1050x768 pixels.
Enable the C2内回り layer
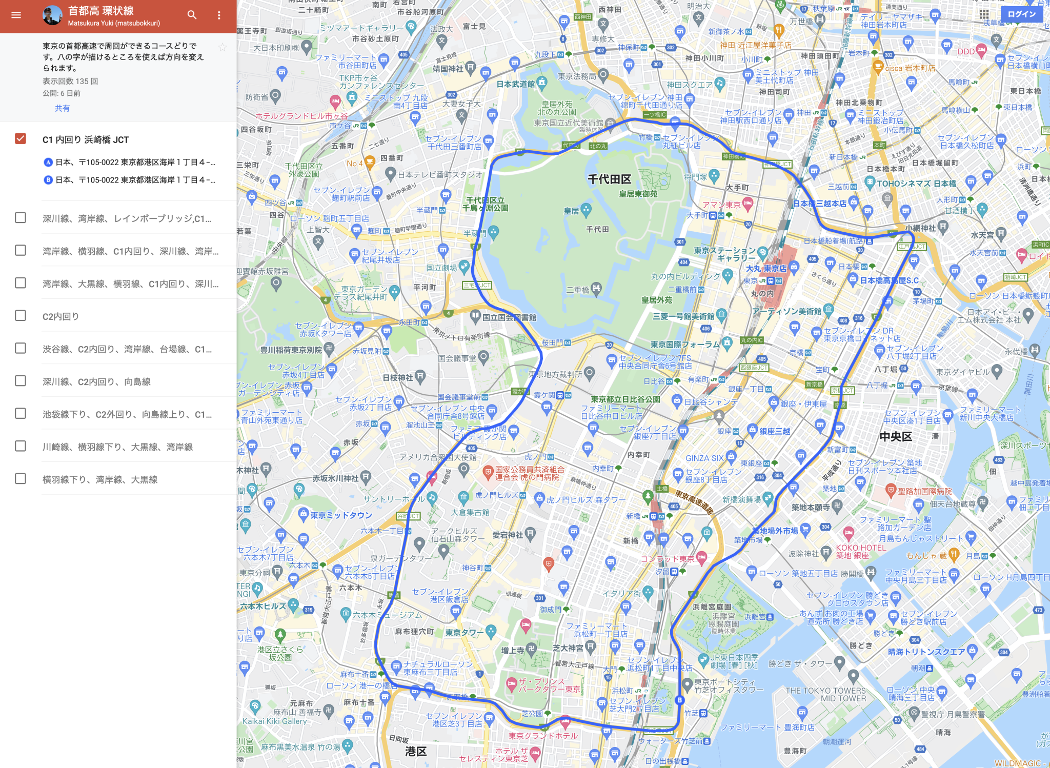tap(21, 316)
